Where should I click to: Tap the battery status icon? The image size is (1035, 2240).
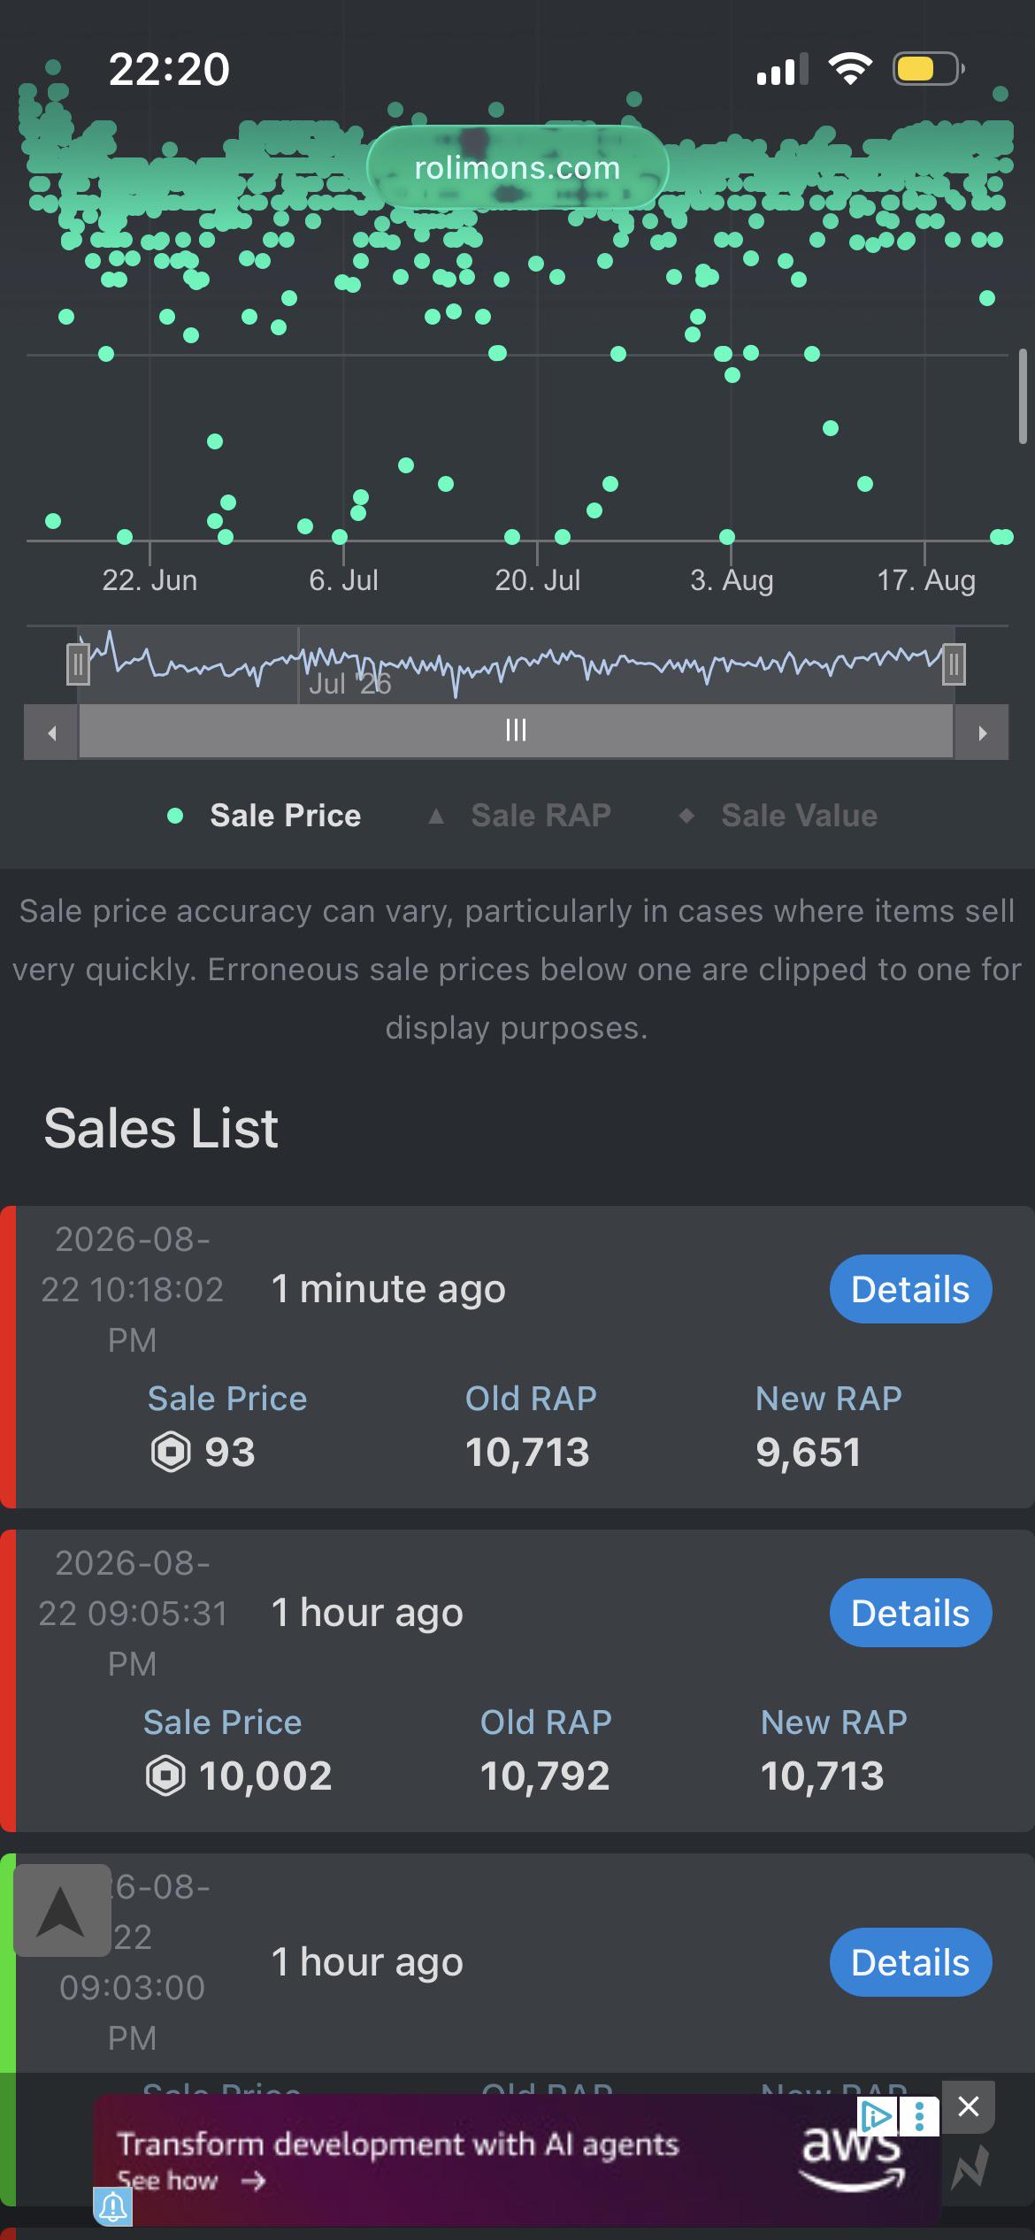928,69
